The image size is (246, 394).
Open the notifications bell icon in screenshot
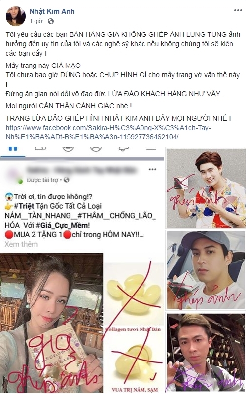point(124,149)
